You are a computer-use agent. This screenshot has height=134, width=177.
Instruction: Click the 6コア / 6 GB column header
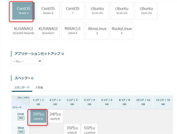(107, 102)
